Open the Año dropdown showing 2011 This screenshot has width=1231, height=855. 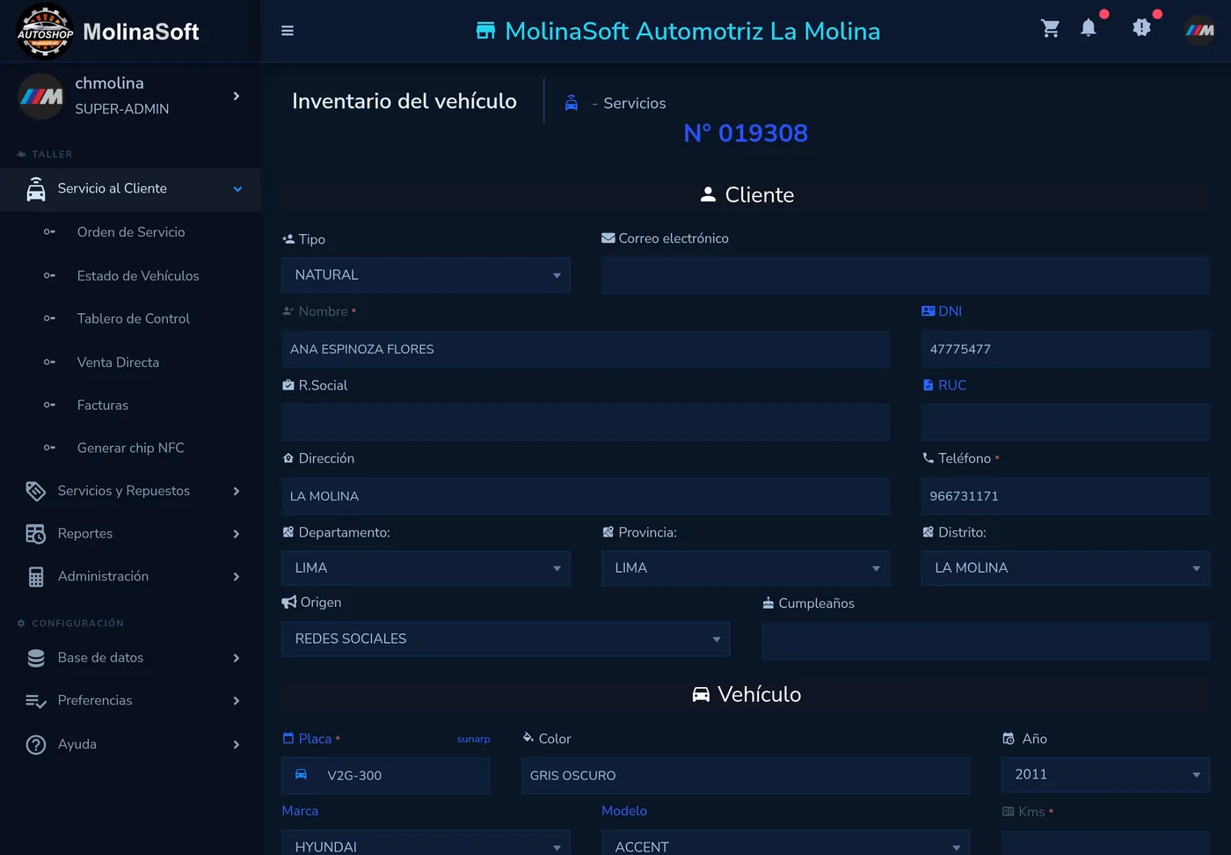pyautogui.click(x=1105, y=775)
